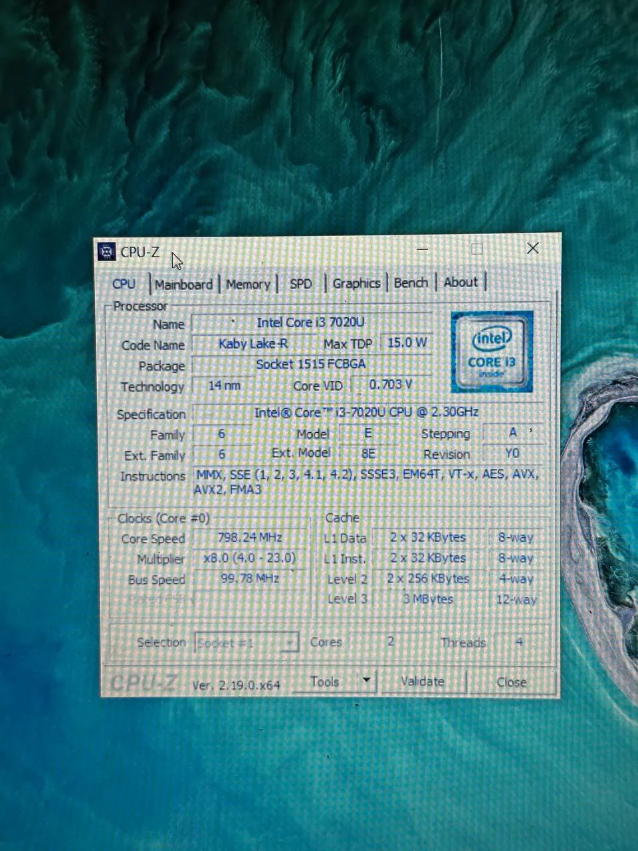Click the Name field Intel Core i3 7020U
The image size is (638, 851).
[311, 322]
